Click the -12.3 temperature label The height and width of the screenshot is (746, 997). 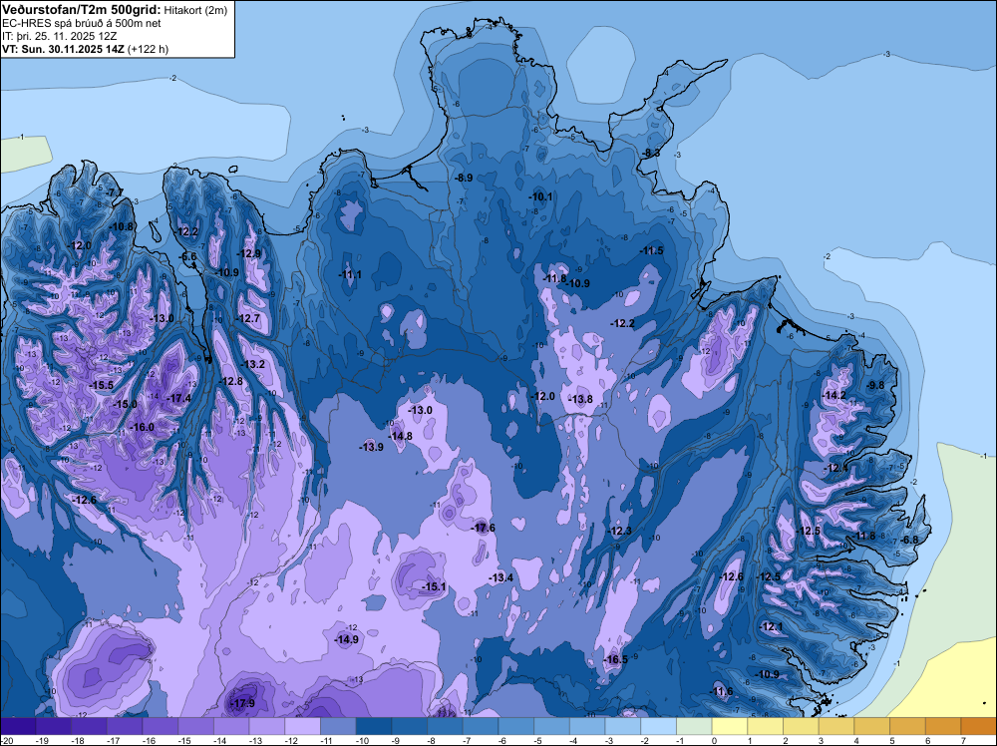coord(619,531)
